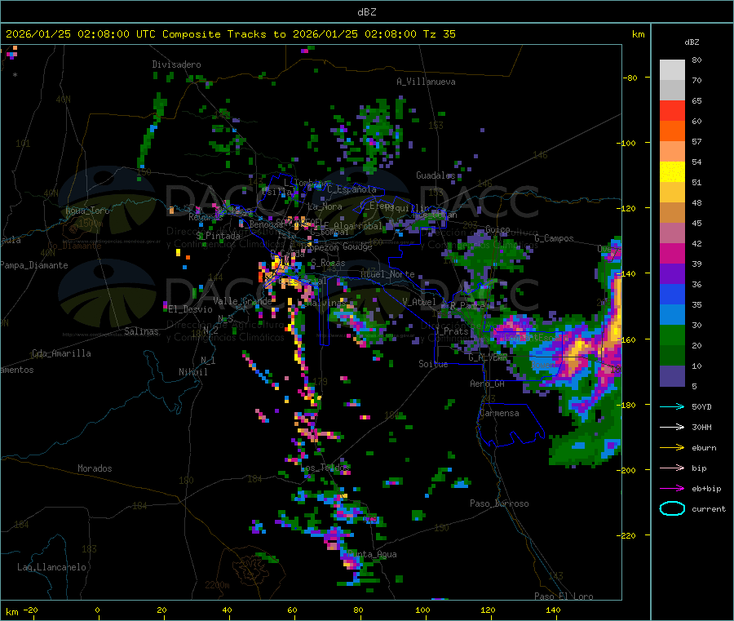The height and width of the screenshot is (621, 734).
Task: Click the red 60 dBZ color swatch
Action: click(x=672, y=110)
